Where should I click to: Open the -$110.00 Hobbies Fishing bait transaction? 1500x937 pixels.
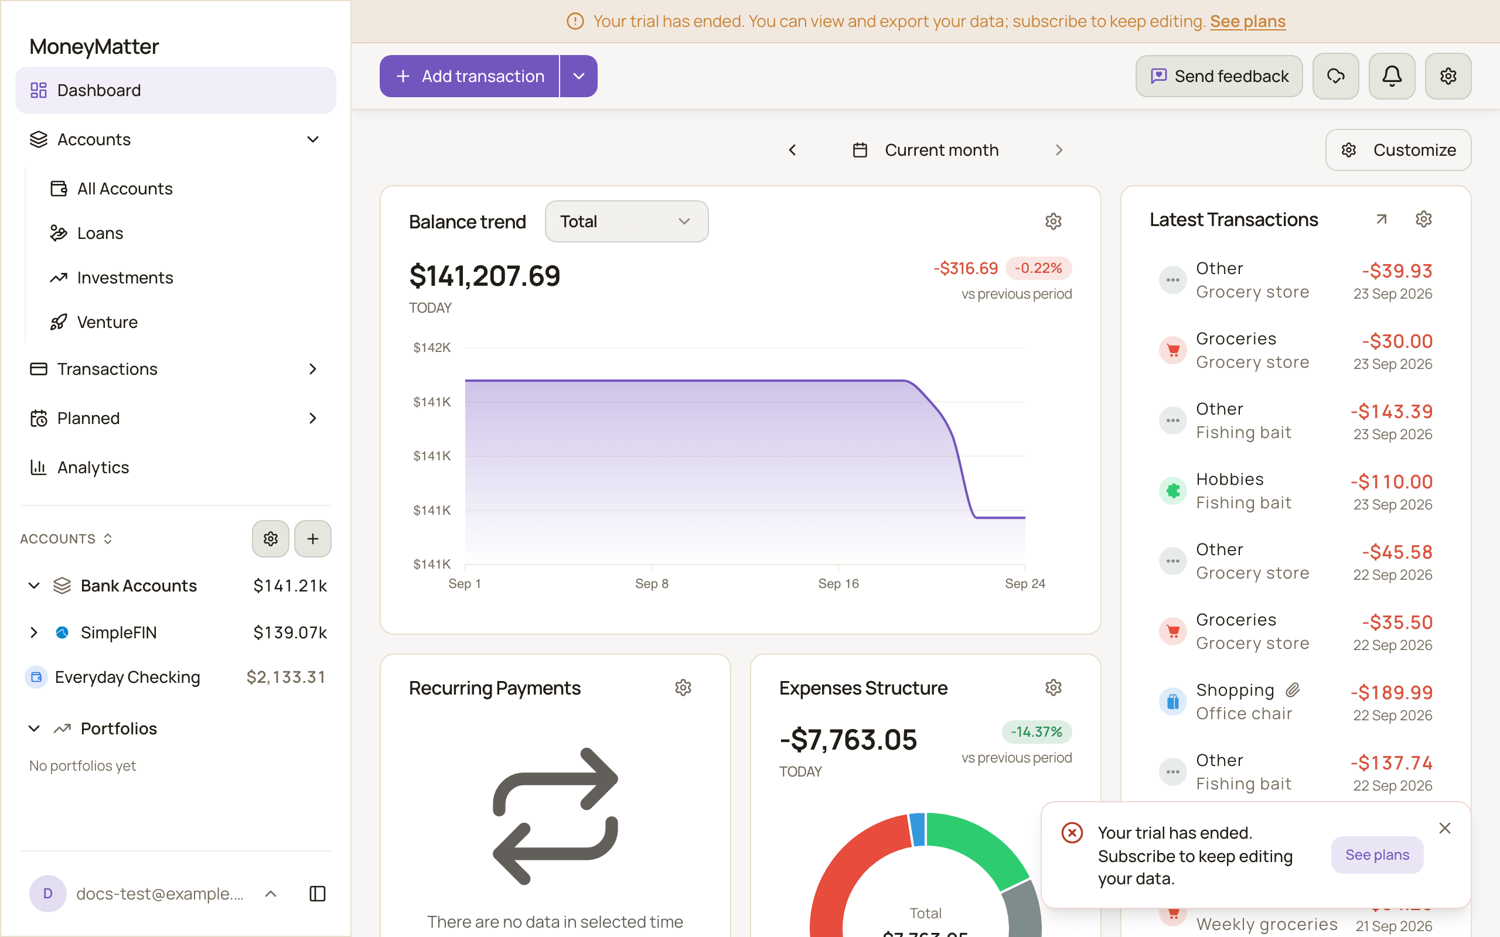1296,491
